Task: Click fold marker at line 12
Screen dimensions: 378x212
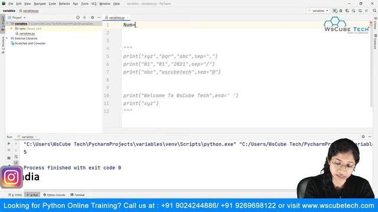Action: point(121,111)
